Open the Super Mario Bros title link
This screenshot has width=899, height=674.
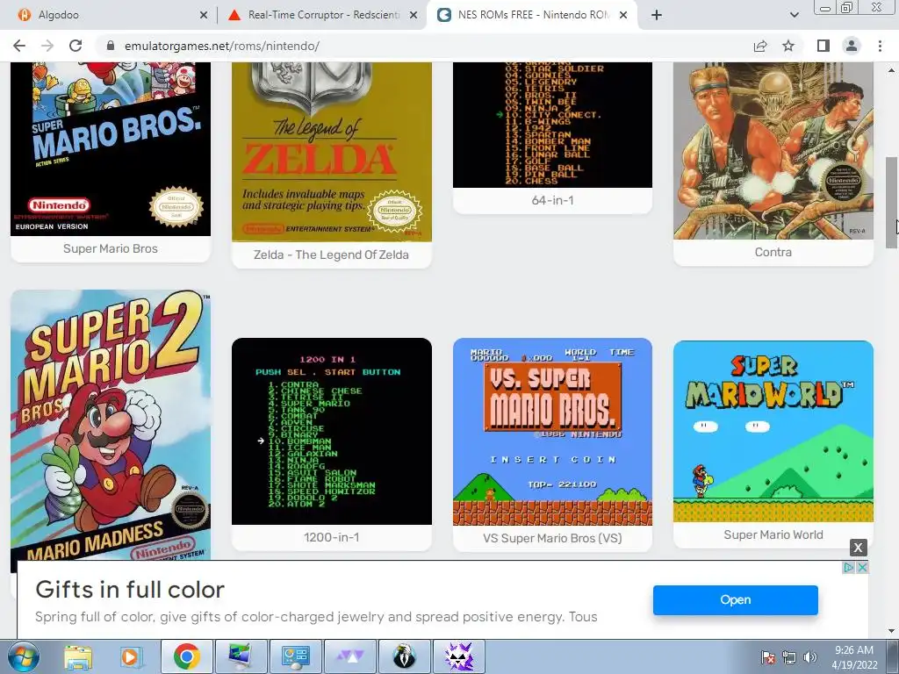[x=111, y=248]
